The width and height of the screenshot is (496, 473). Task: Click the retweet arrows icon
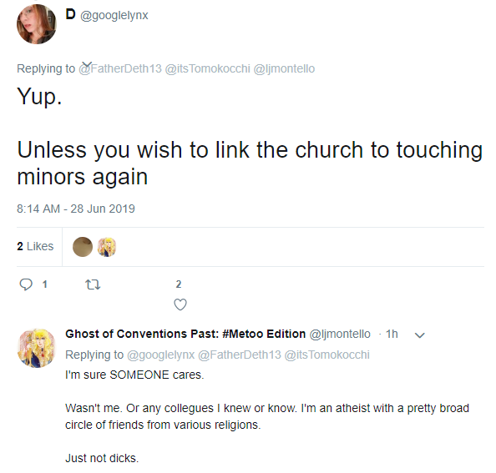click(93, 284)
